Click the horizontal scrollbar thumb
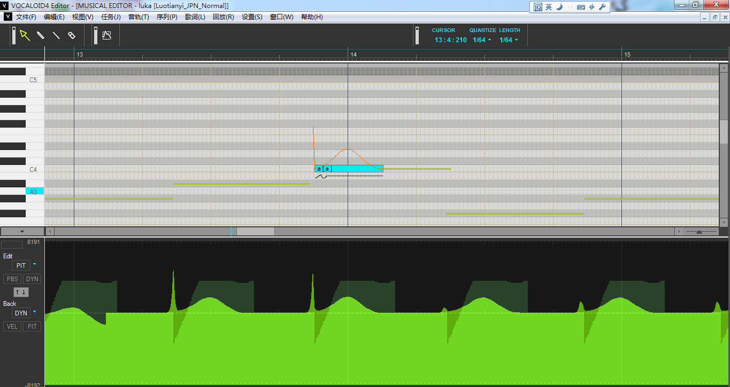730x387 pixels. 256,232
